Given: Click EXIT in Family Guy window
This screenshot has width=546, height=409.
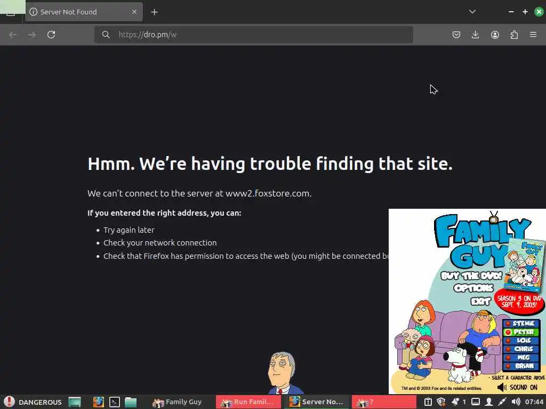Looking at the screenshot, I should tap(480, 301).
